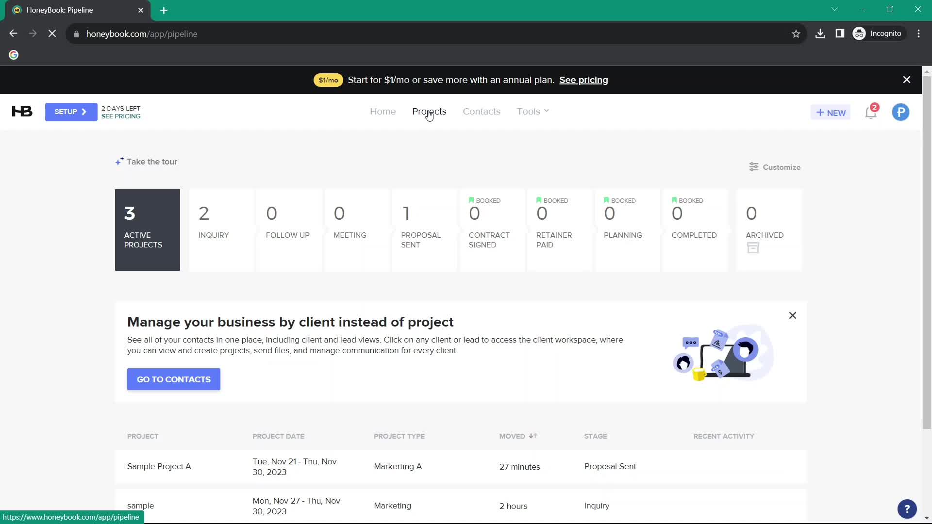Click the Take the tour sparkle icon
Image resolution: width=932 pixels, height=524 pixels.
pyautogui.click(x=119, y=161)
